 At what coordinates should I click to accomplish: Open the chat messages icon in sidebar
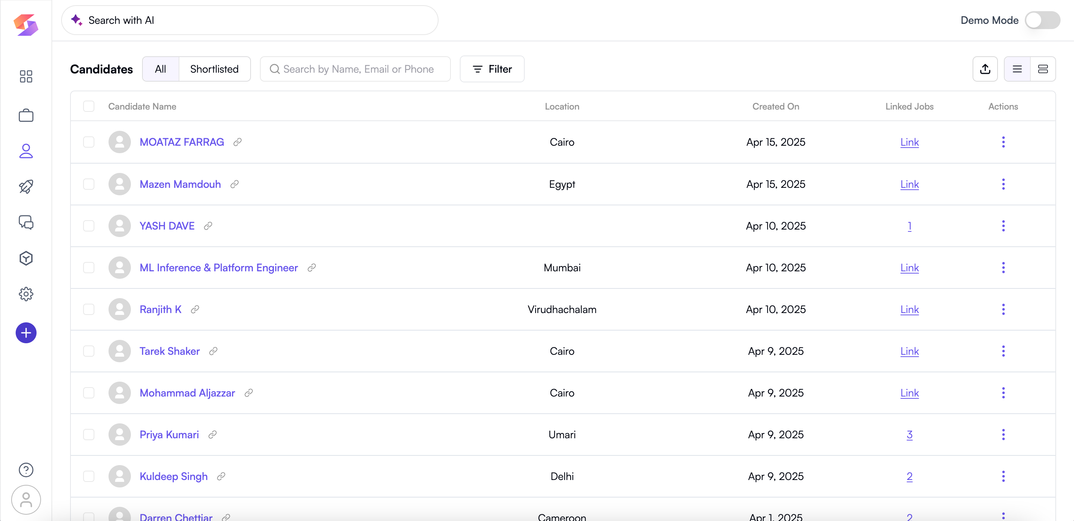(26, 222)
